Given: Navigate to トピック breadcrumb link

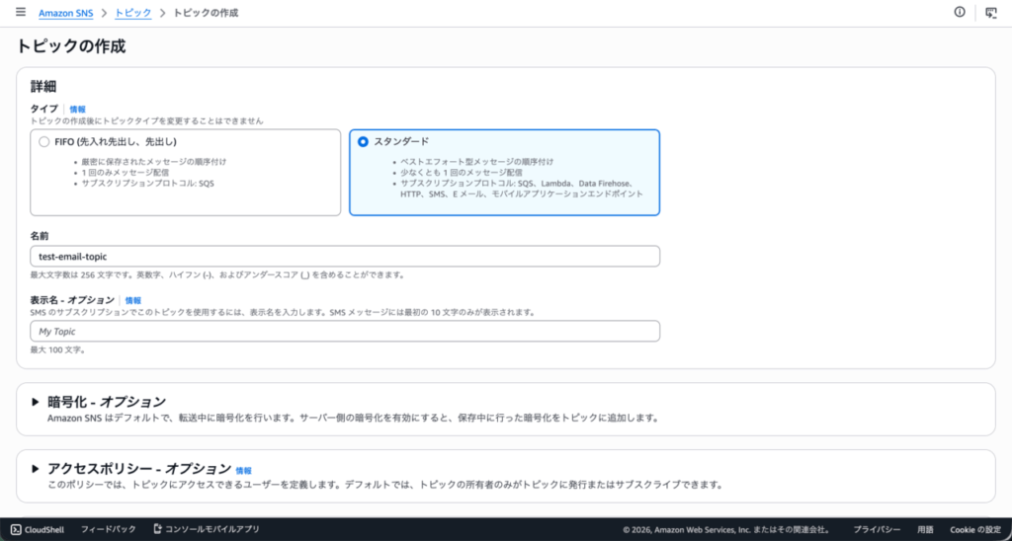Looking at the screenshot, I should (x=133, y=13).
